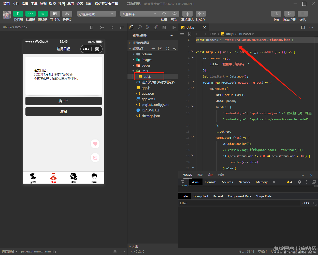Click the shop icon below the heart
This screenshot has height=255, width=318.
coord(95,158)
